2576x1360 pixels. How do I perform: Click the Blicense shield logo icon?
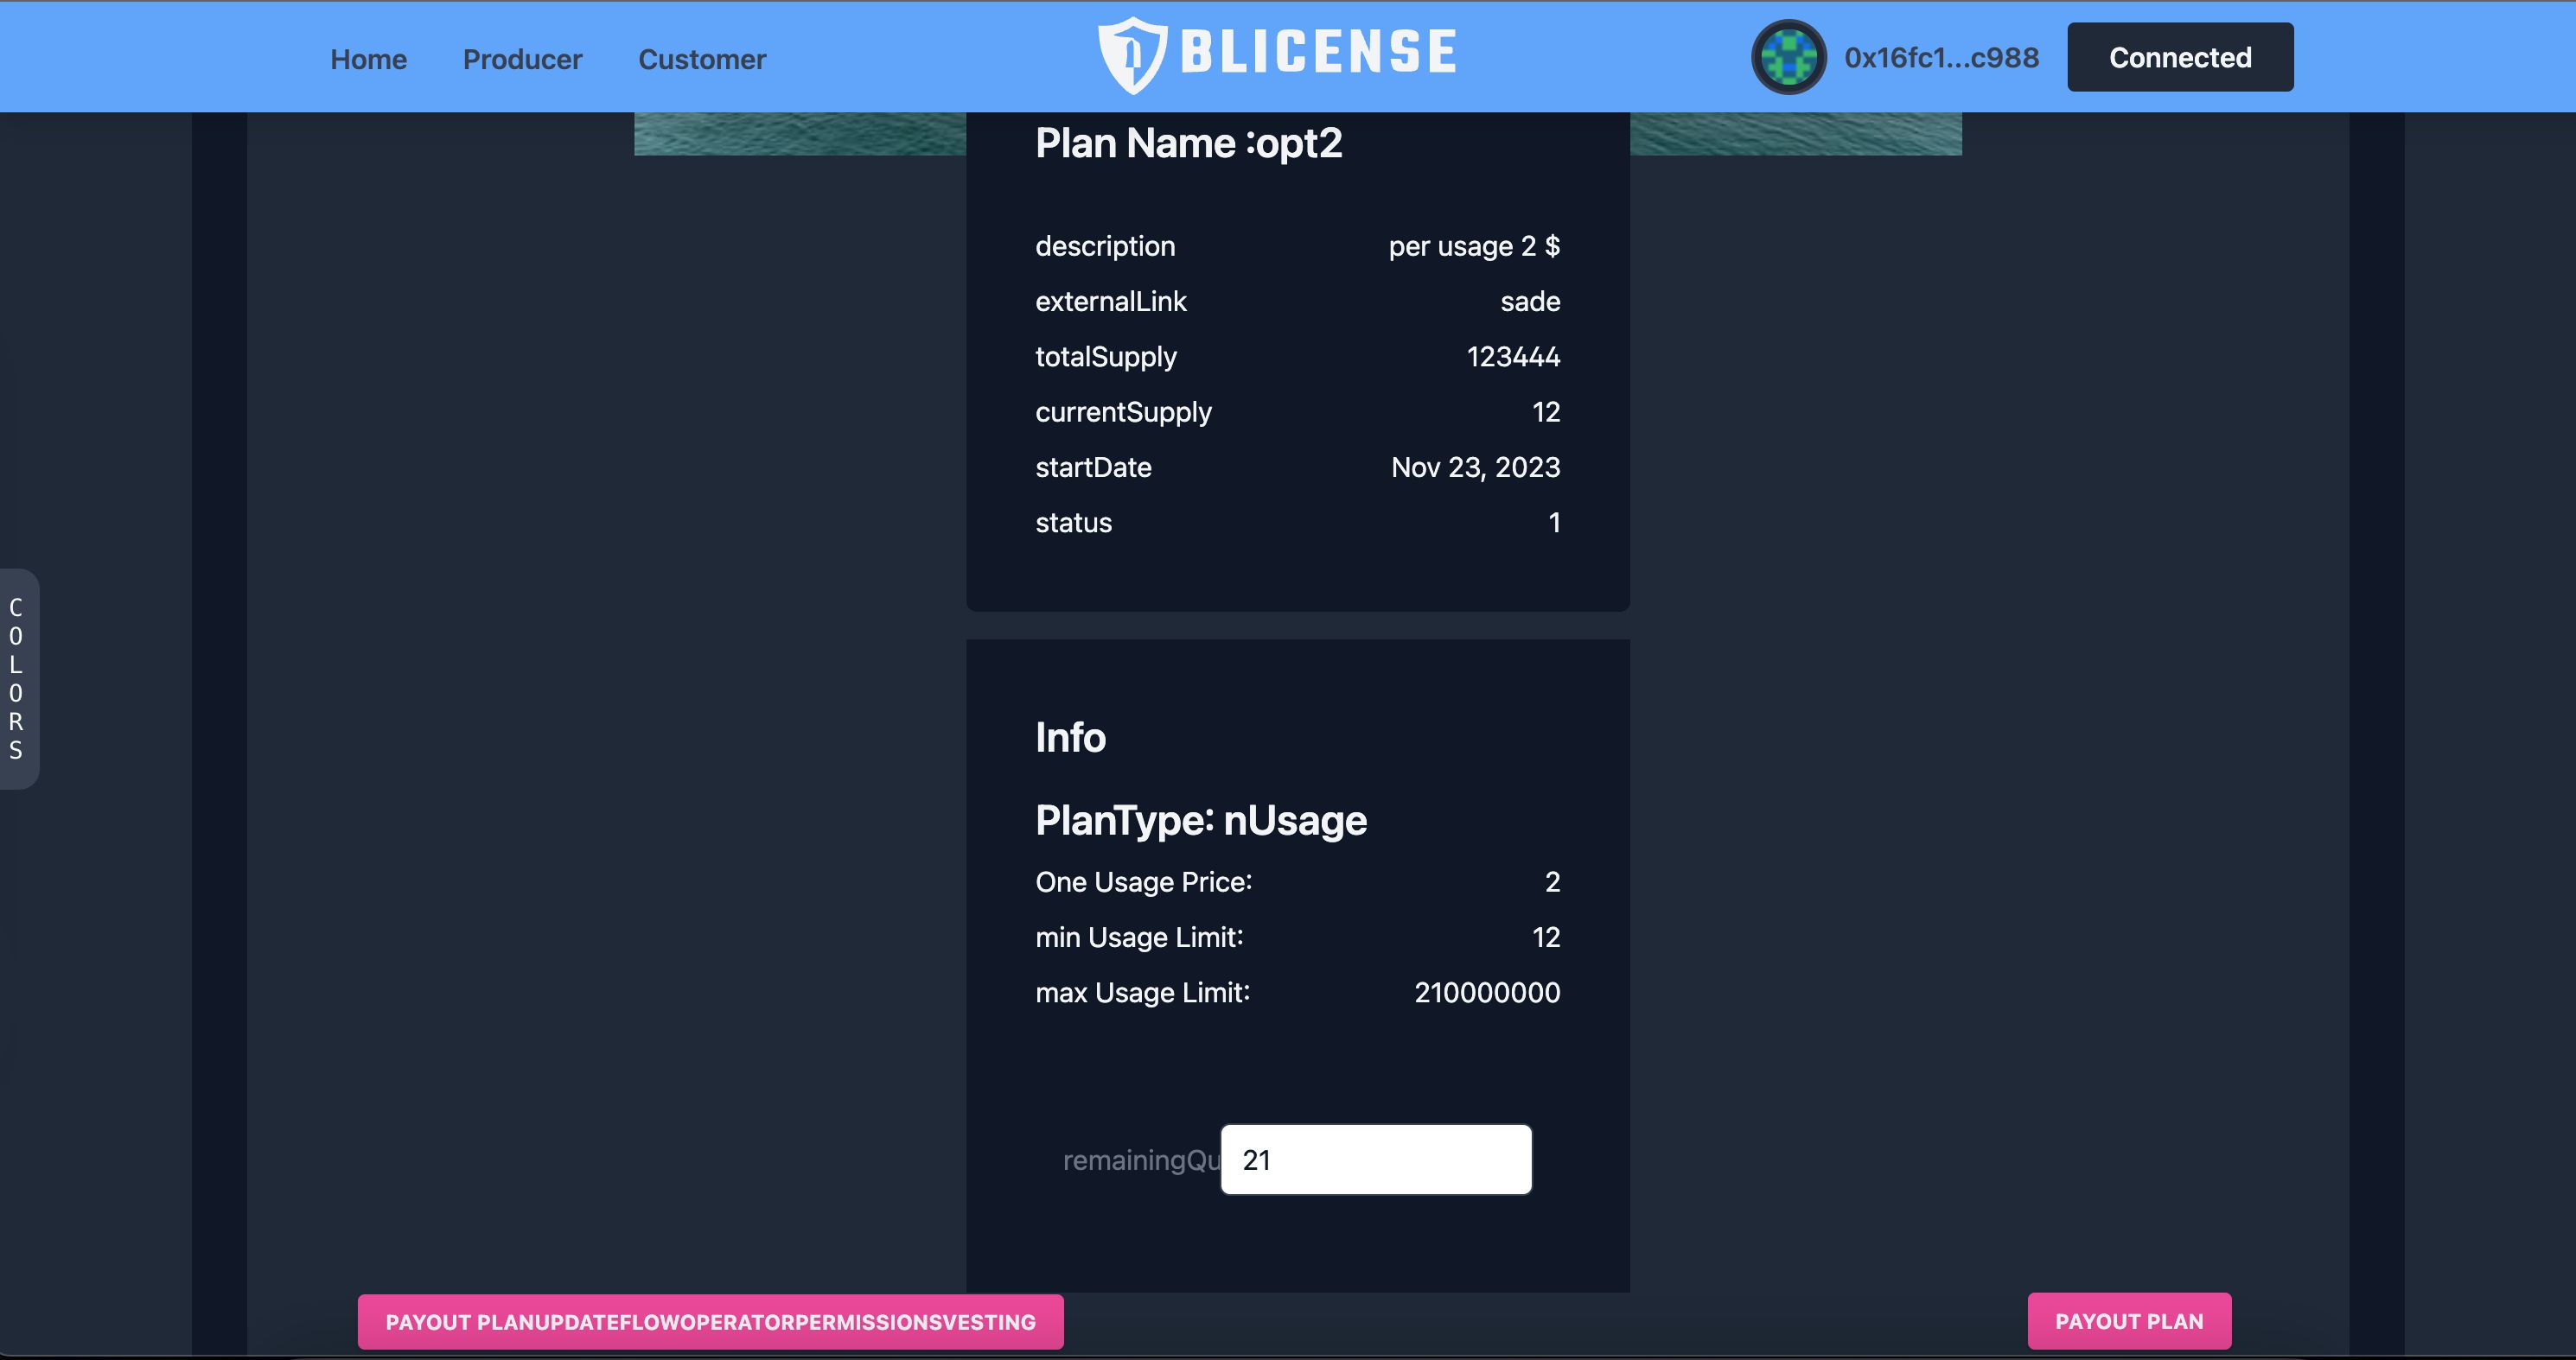point(1126,56)
